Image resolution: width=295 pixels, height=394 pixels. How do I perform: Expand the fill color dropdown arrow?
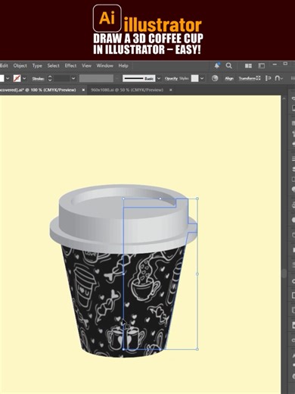point(8,78)
